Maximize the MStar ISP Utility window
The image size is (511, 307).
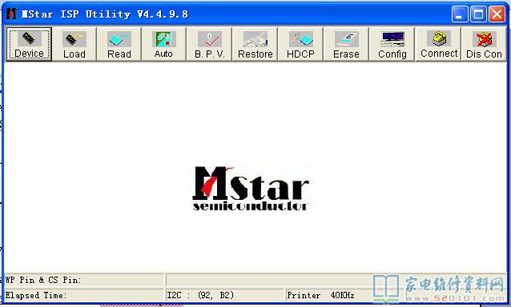478,14
